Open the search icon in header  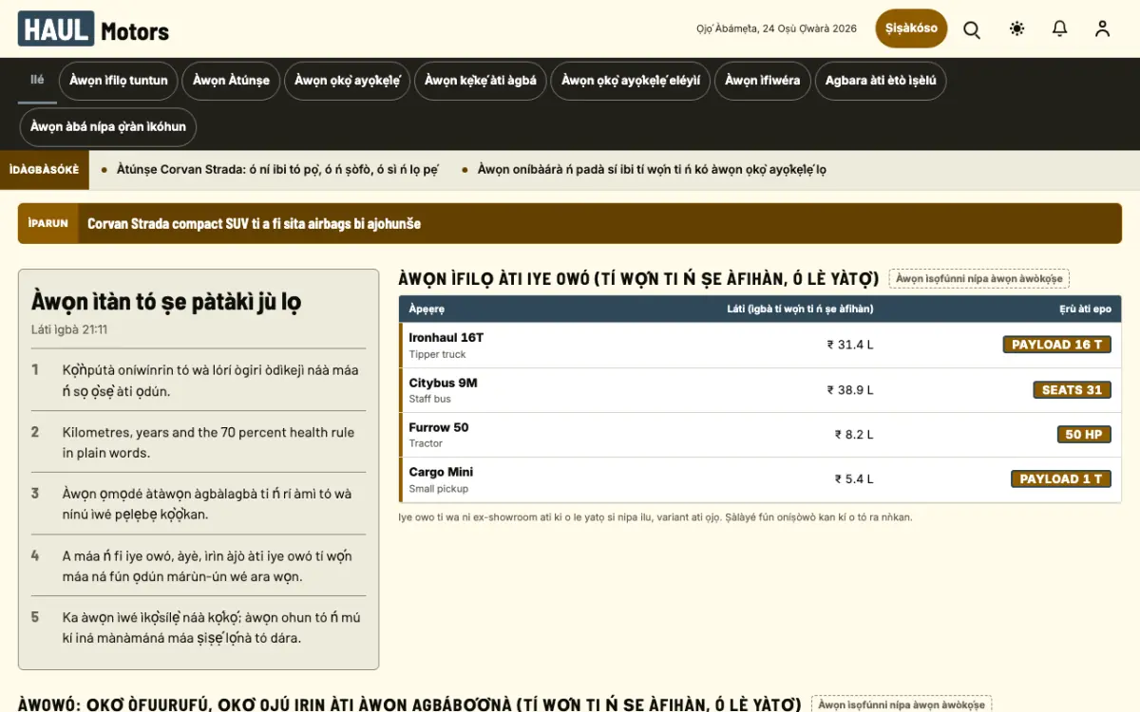coord(972,28)
